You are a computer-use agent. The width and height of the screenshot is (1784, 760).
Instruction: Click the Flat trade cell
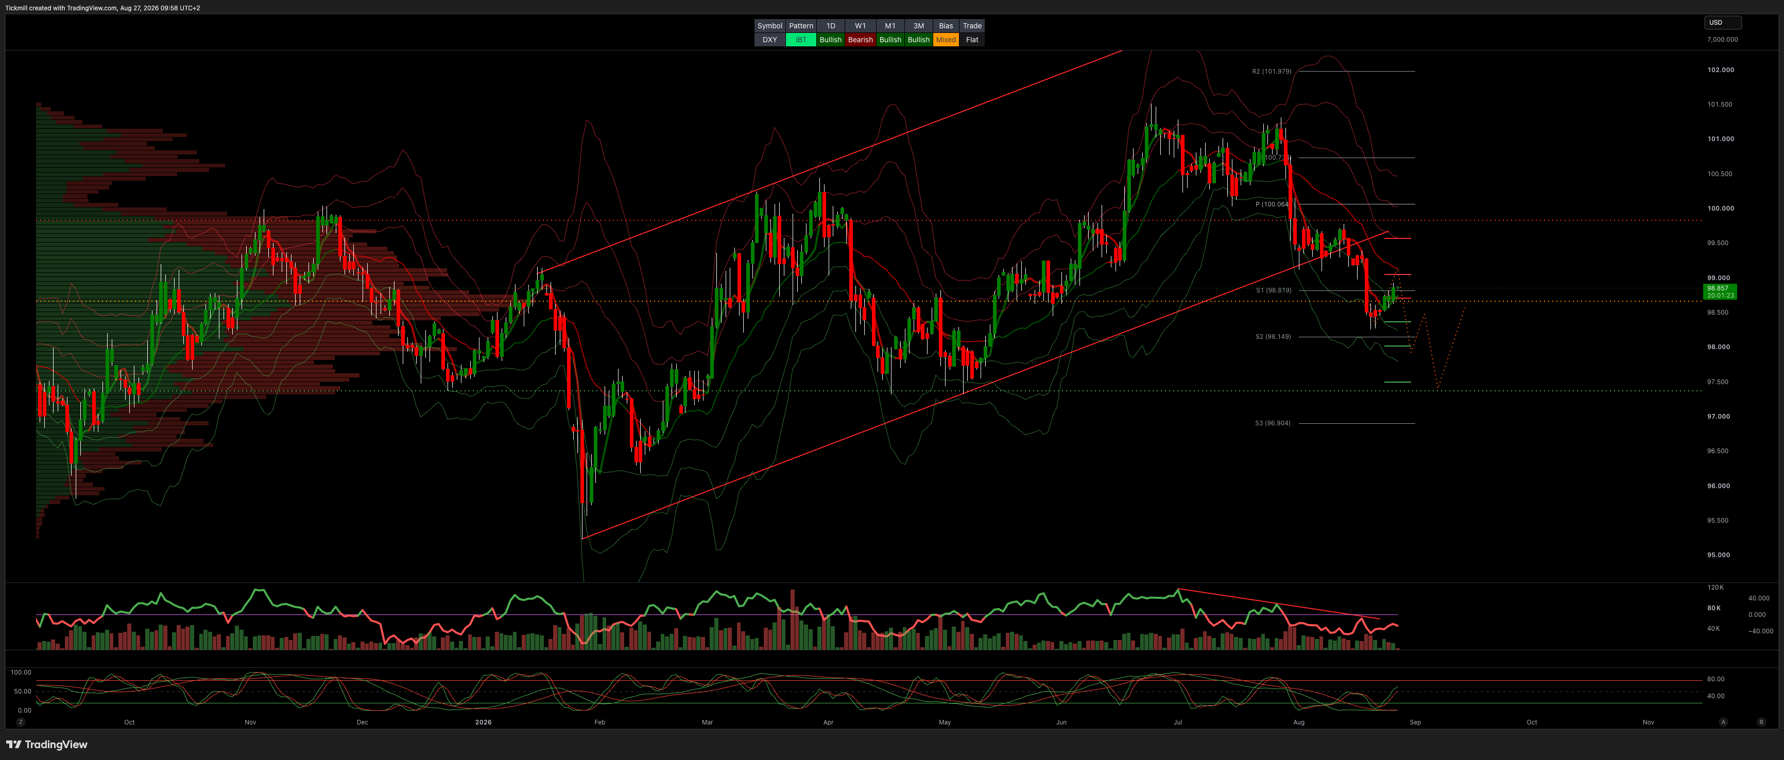click(x=972, y=40)
